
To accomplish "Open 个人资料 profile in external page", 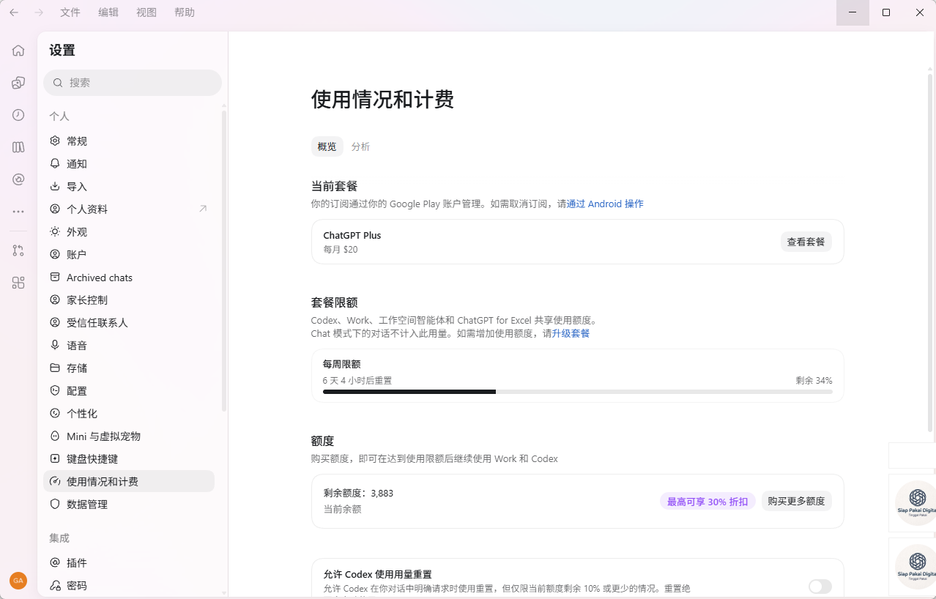I will pos(129,209).
